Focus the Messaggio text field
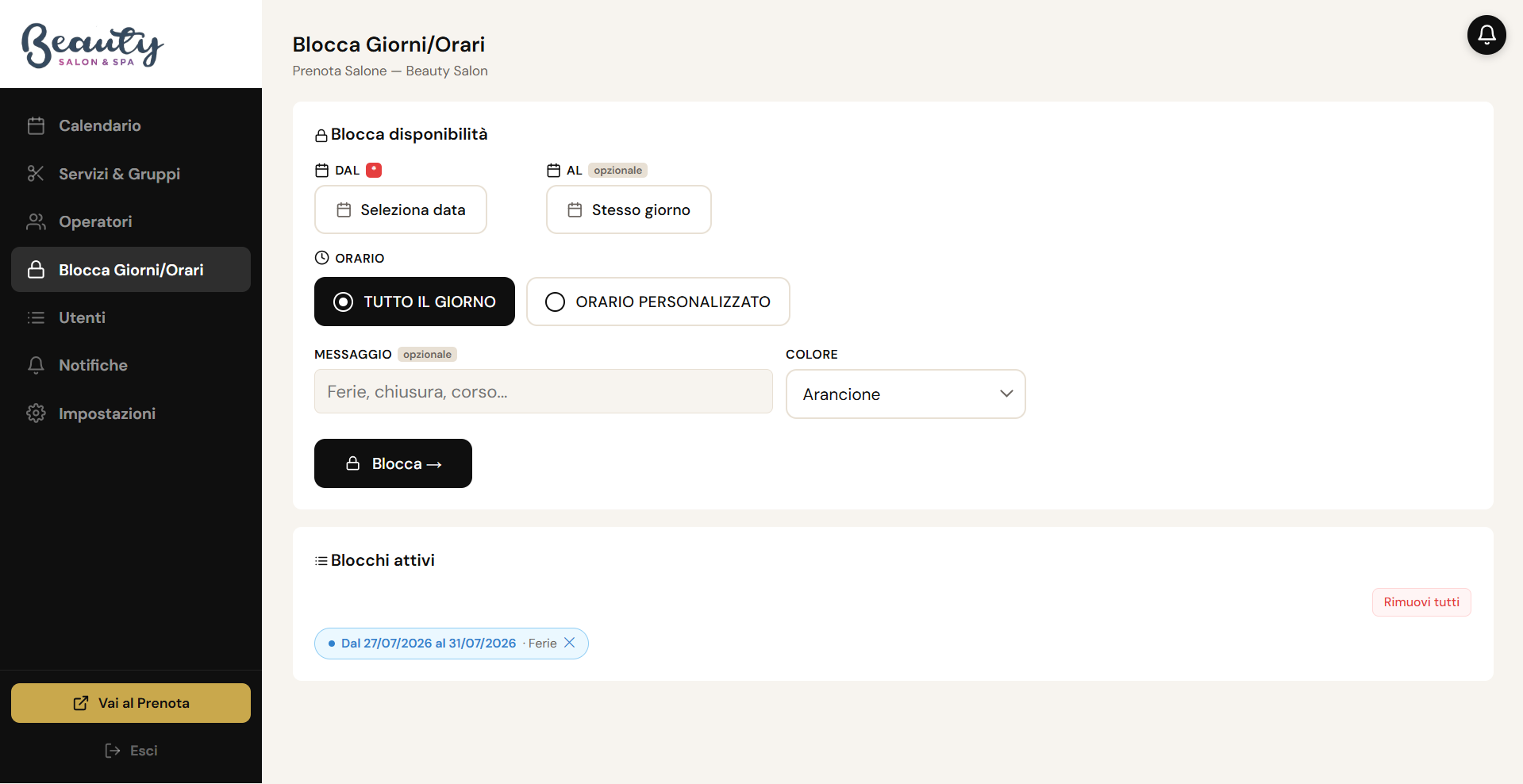The image size is (1523, 784). click(x=544, y=391)
